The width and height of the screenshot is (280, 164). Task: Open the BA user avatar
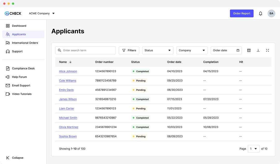click(x=271, y=13)
